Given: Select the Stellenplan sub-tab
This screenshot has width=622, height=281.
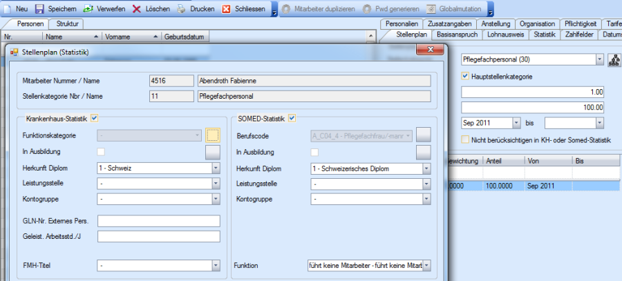Looking at the screenshot, I should [411, 35].
